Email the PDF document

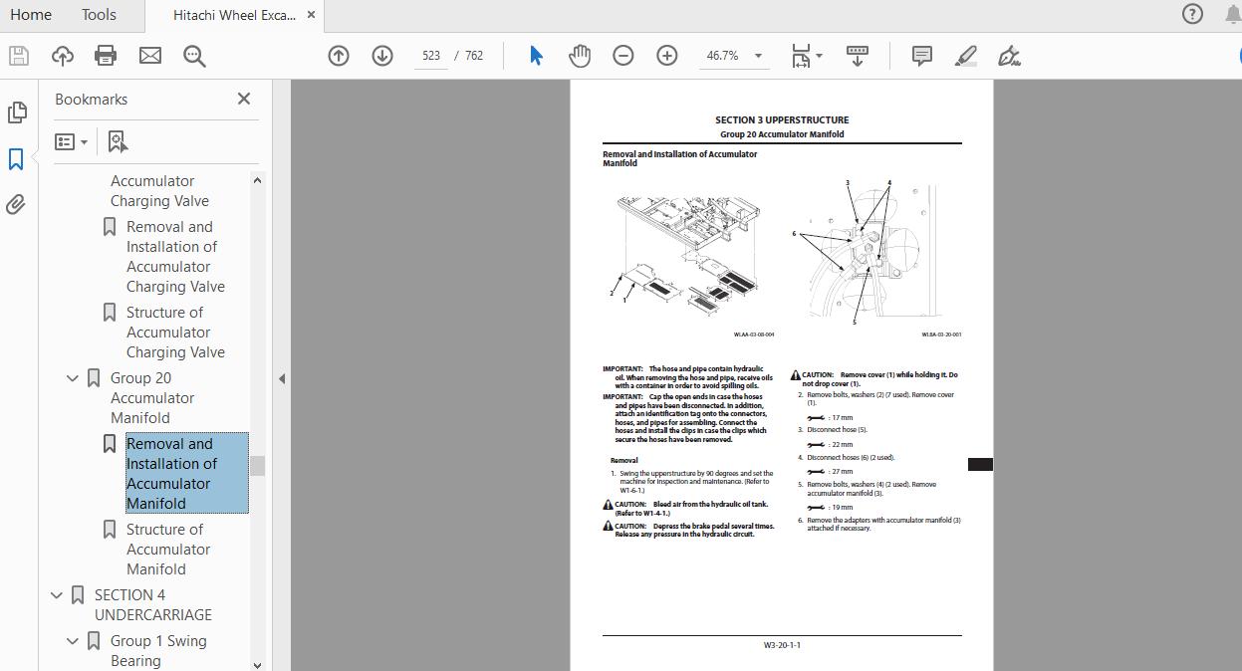coord(150,55)
